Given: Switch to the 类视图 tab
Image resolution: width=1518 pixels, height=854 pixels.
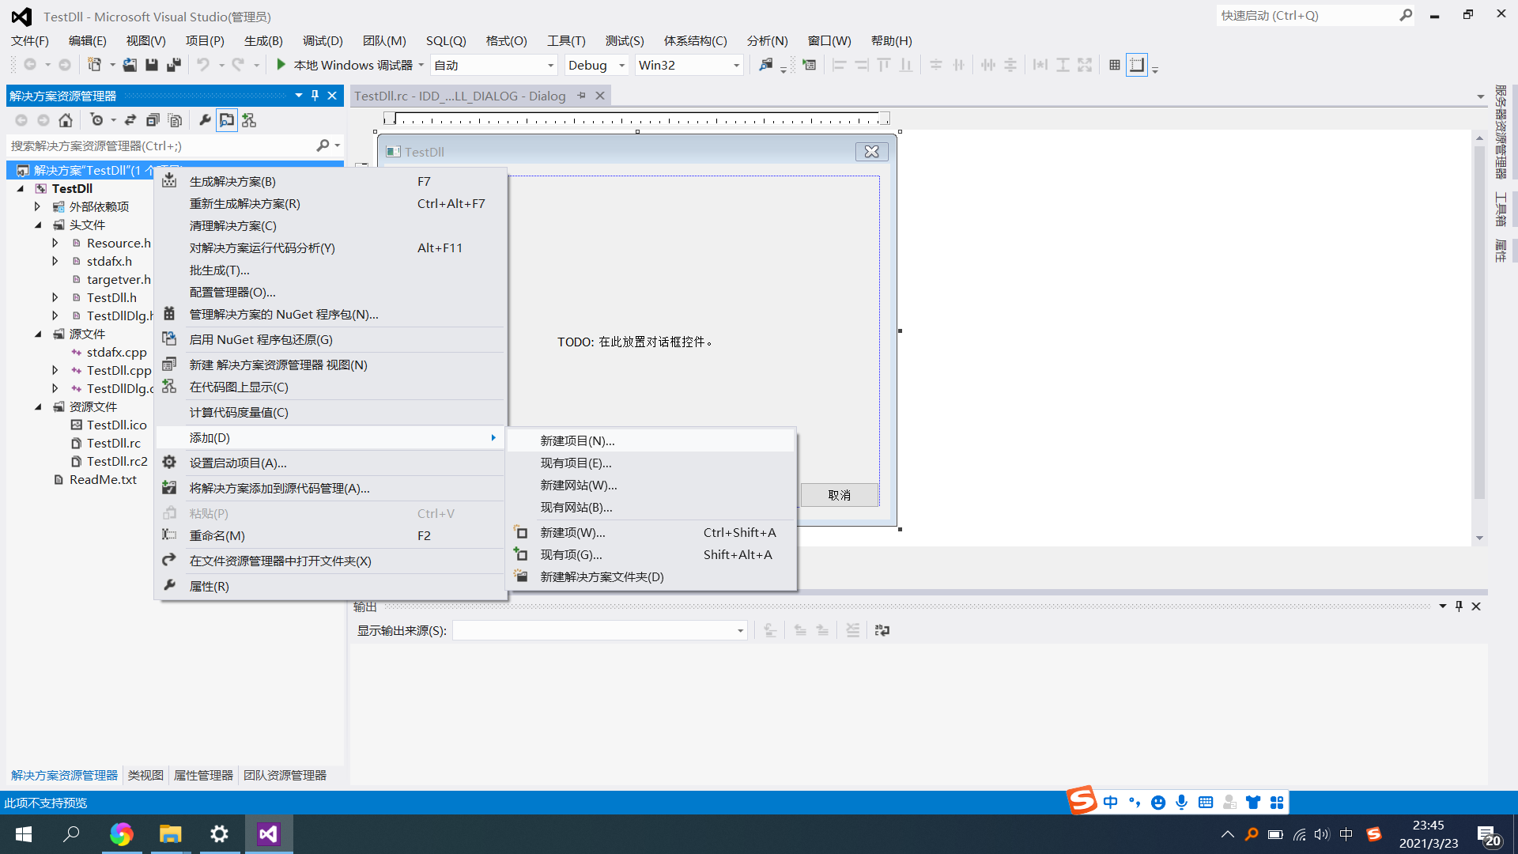Looking at the screenshot, I should coord(145,775).
